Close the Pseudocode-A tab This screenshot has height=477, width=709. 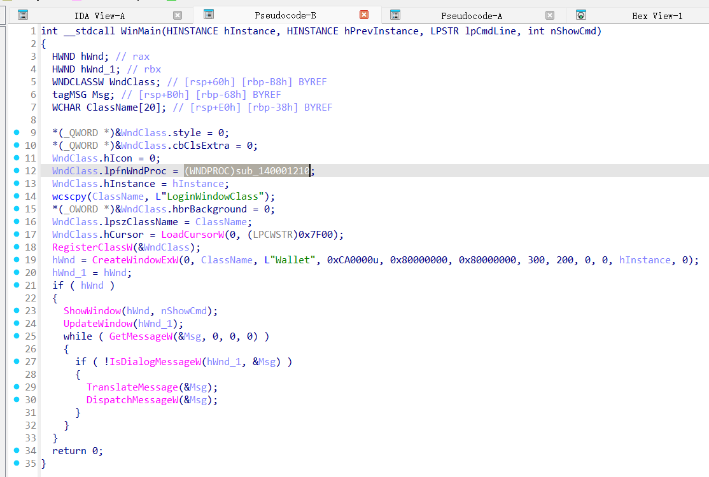pyautogui.click(x=550, y=15)
